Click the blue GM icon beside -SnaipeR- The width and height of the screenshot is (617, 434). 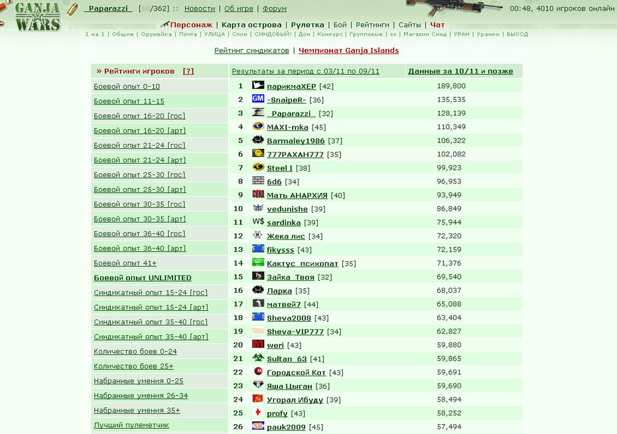(x=258, y=99)
